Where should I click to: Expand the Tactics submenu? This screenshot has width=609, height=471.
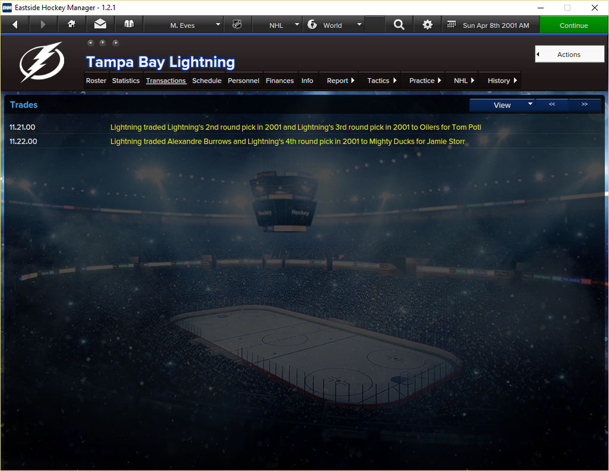point(381,81)
